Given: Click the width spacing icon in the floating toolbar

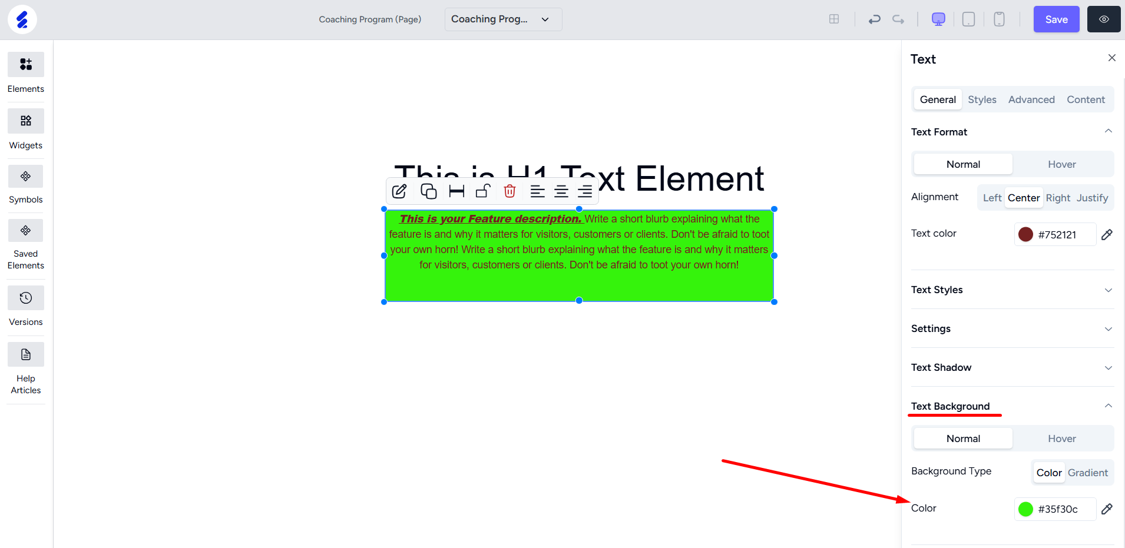Looking at the screenshot, I should point(456,191).
